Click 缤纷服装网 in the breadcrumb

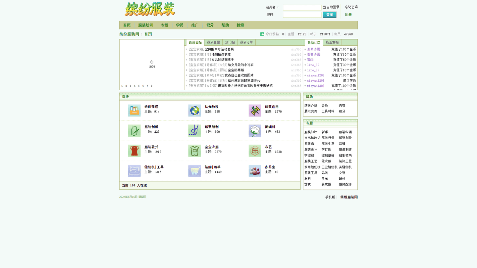(129, 34)
